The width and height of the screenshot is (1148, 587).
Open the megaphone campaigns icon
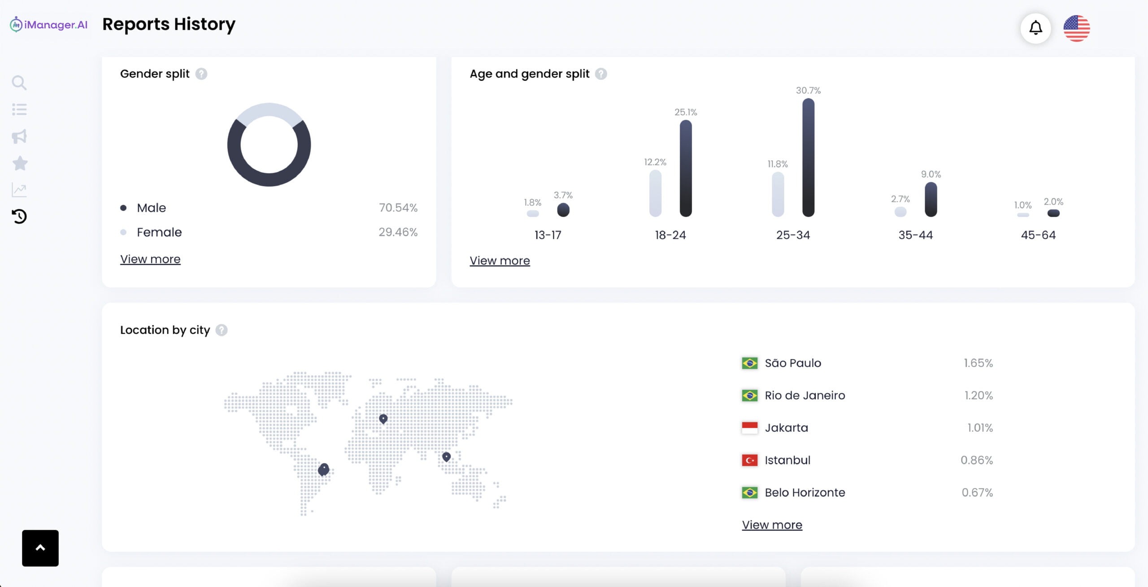click(x=19, y=136)
